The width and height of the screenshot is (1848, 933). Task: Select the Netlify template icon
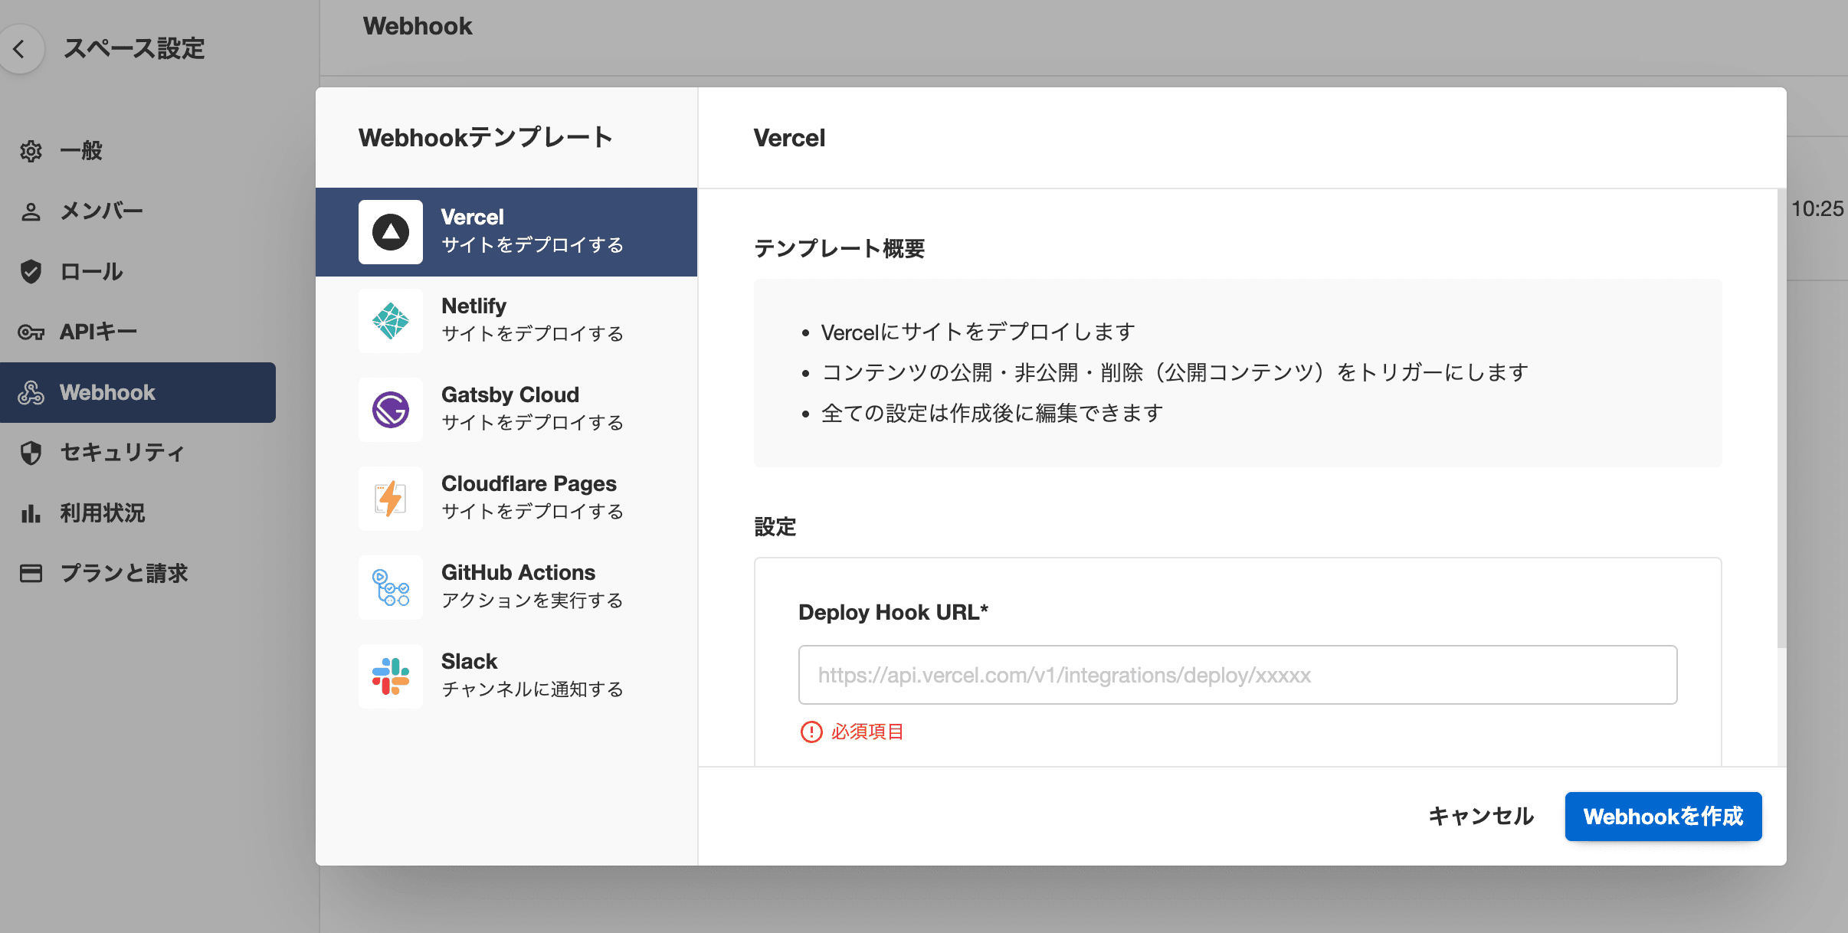click(x=391, y=321)
